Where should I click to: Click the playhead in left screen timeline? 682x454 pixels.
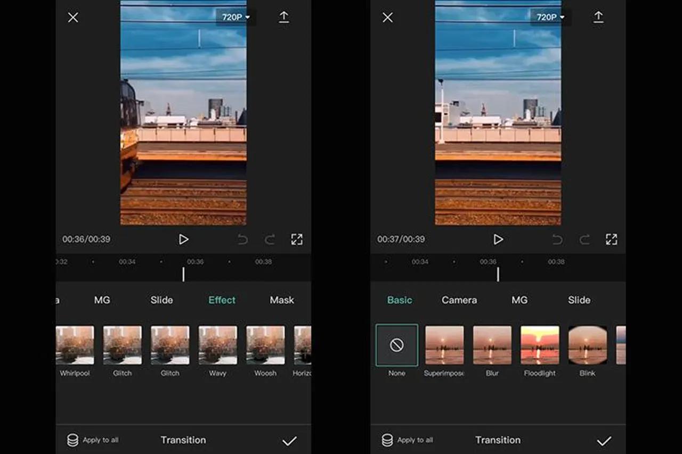183,274
